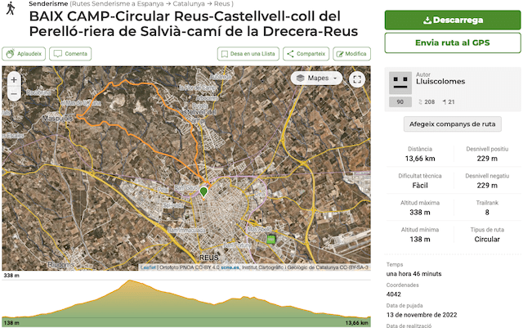Click the green start marker on map
The width and height of the screenshot is (523, 328).
(x=203, y=190)
